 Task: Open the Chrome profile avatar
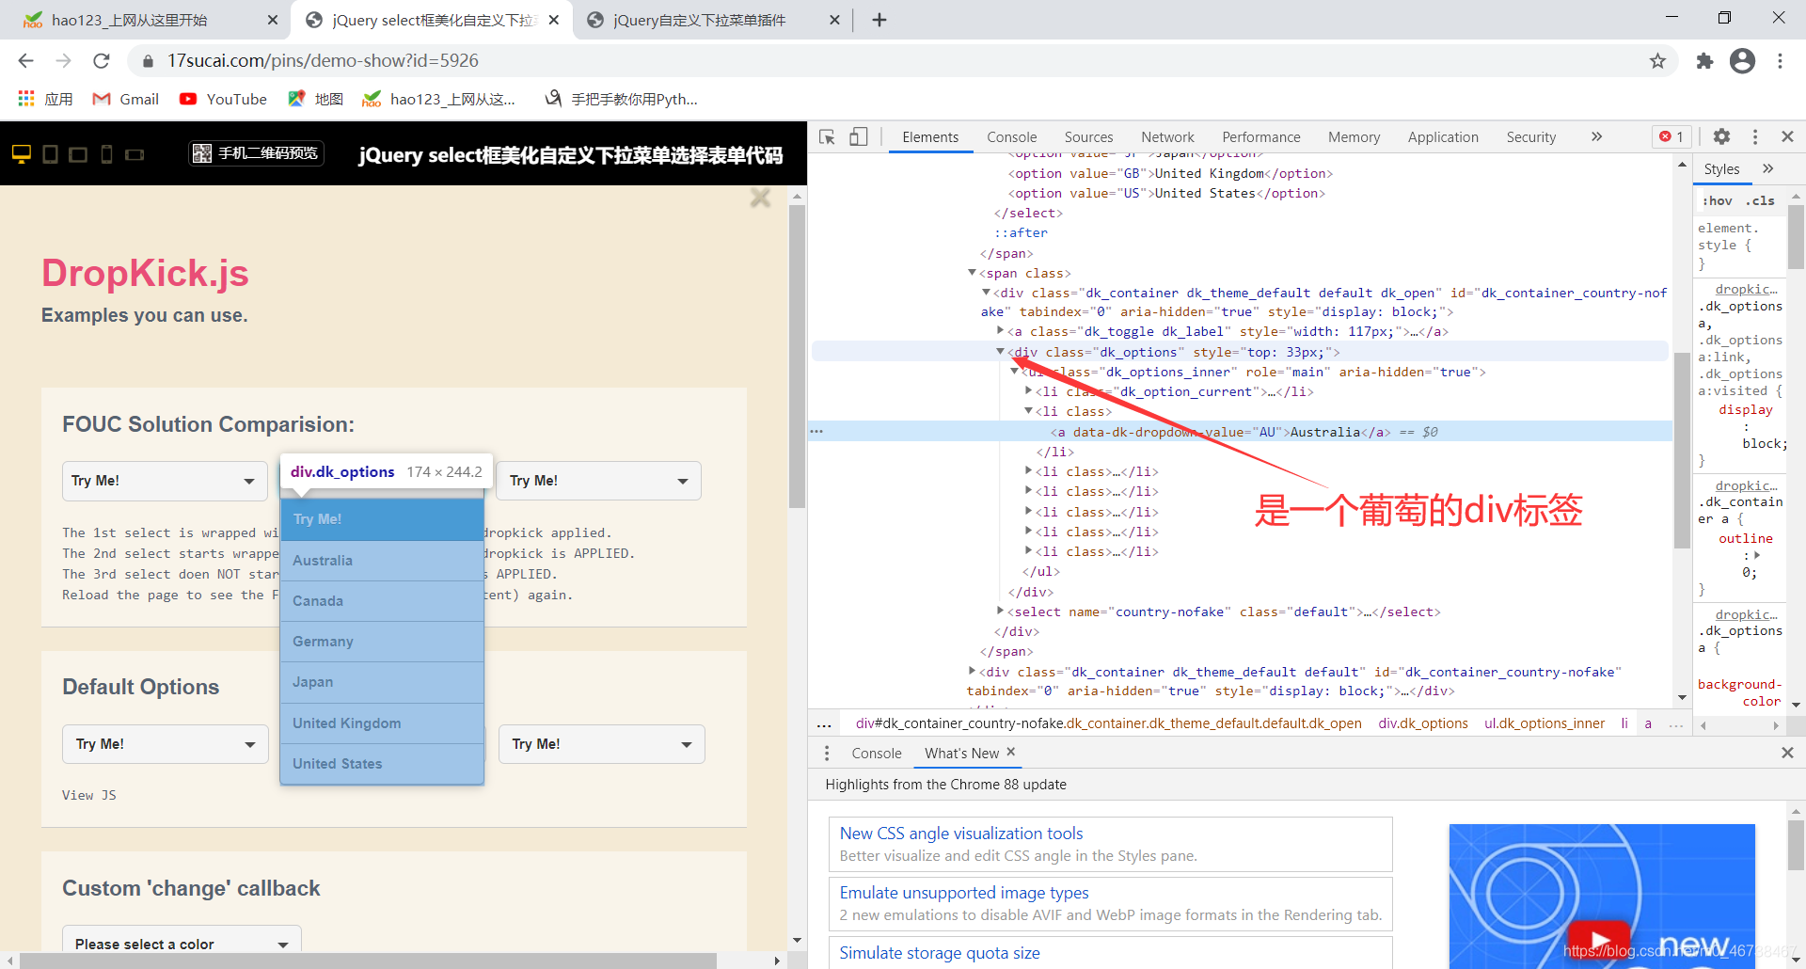[1743, 61]
